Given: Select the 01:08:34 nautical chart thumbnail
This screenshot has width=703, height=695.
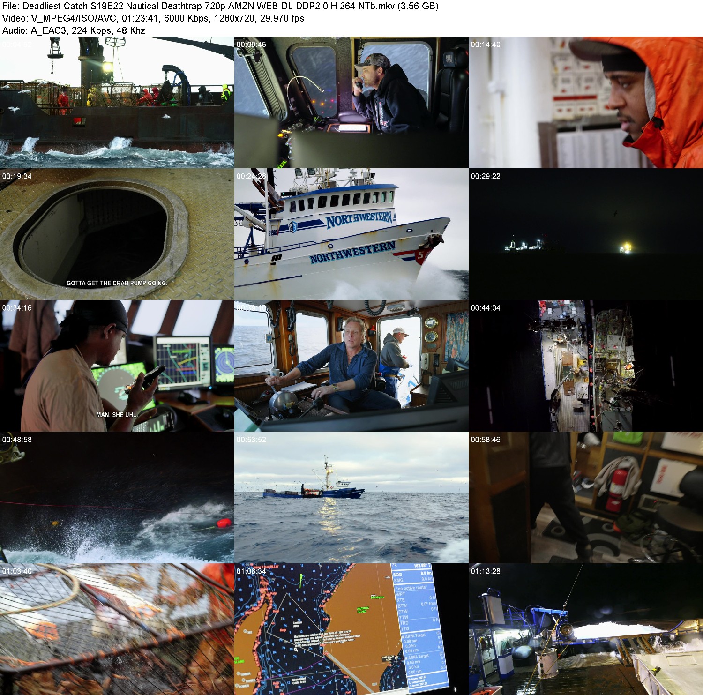Looking at the screenshot, I should [x=351, y=629].
